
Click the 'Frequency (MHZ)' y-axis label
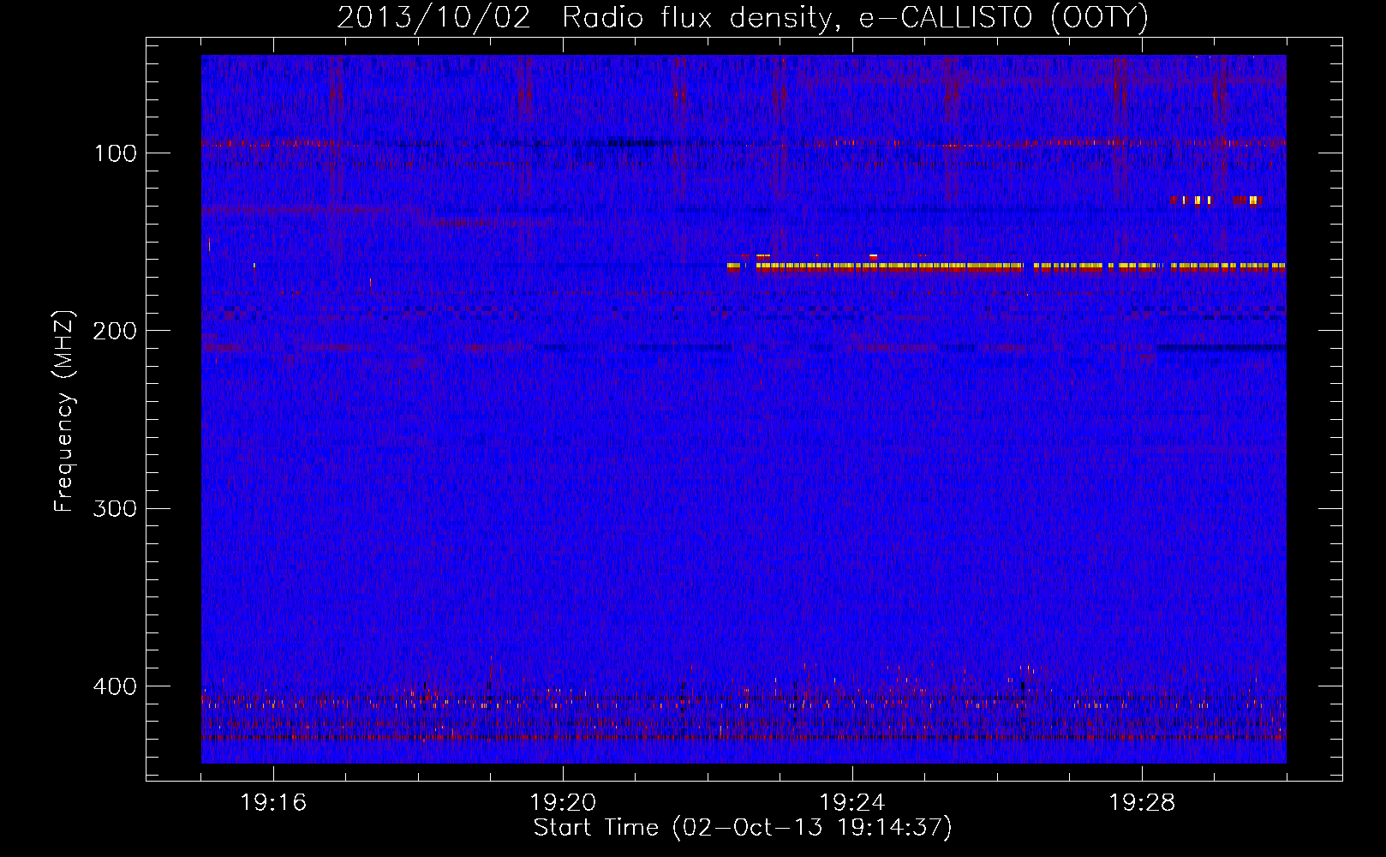click(64, 411)
